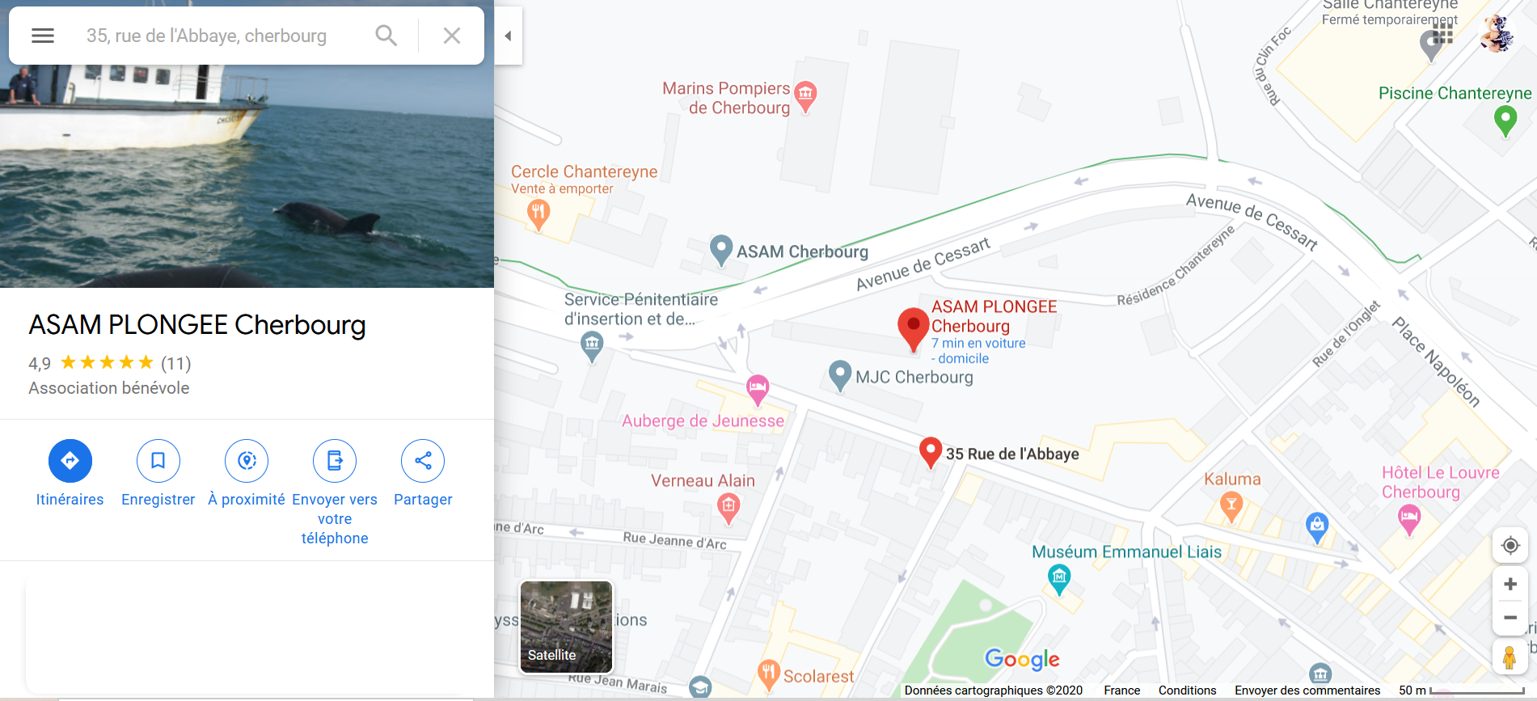Click the MJC Cherbourg pin
1537x701 pixels.
tap(840, 376)
